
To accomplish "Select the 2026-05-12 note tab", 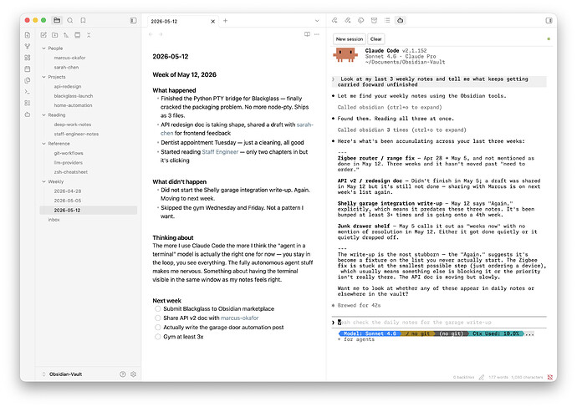I will pos(183,22).
